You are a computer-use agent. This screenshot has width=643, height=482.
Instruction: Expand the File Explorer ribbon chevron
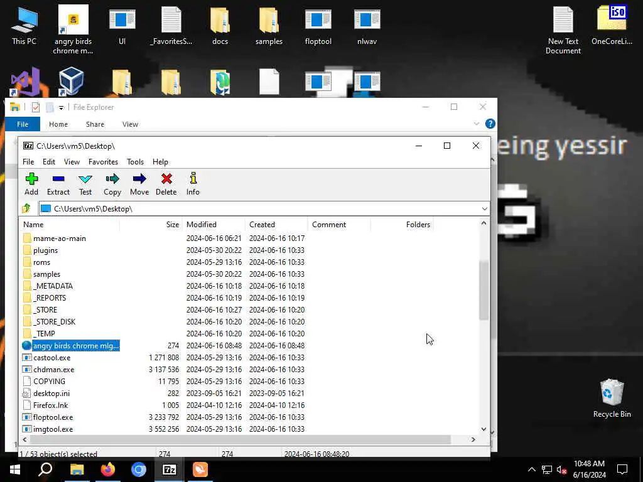(476, 124)
